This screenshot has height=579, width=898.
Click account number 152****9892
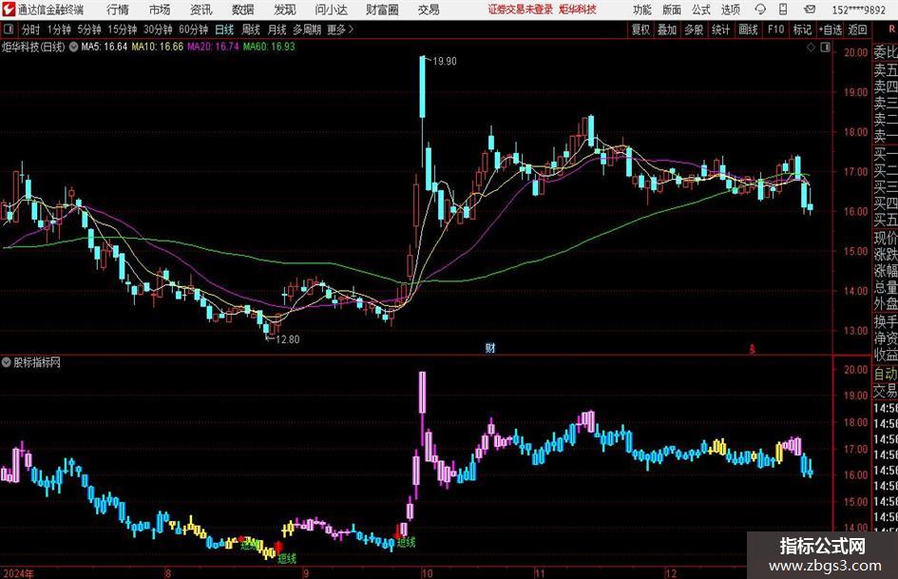point(859,10)
